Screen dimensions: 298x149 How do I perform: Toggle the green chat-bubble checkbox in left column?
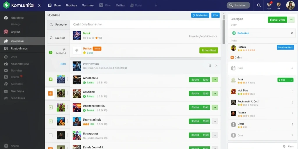click(51, 79)
